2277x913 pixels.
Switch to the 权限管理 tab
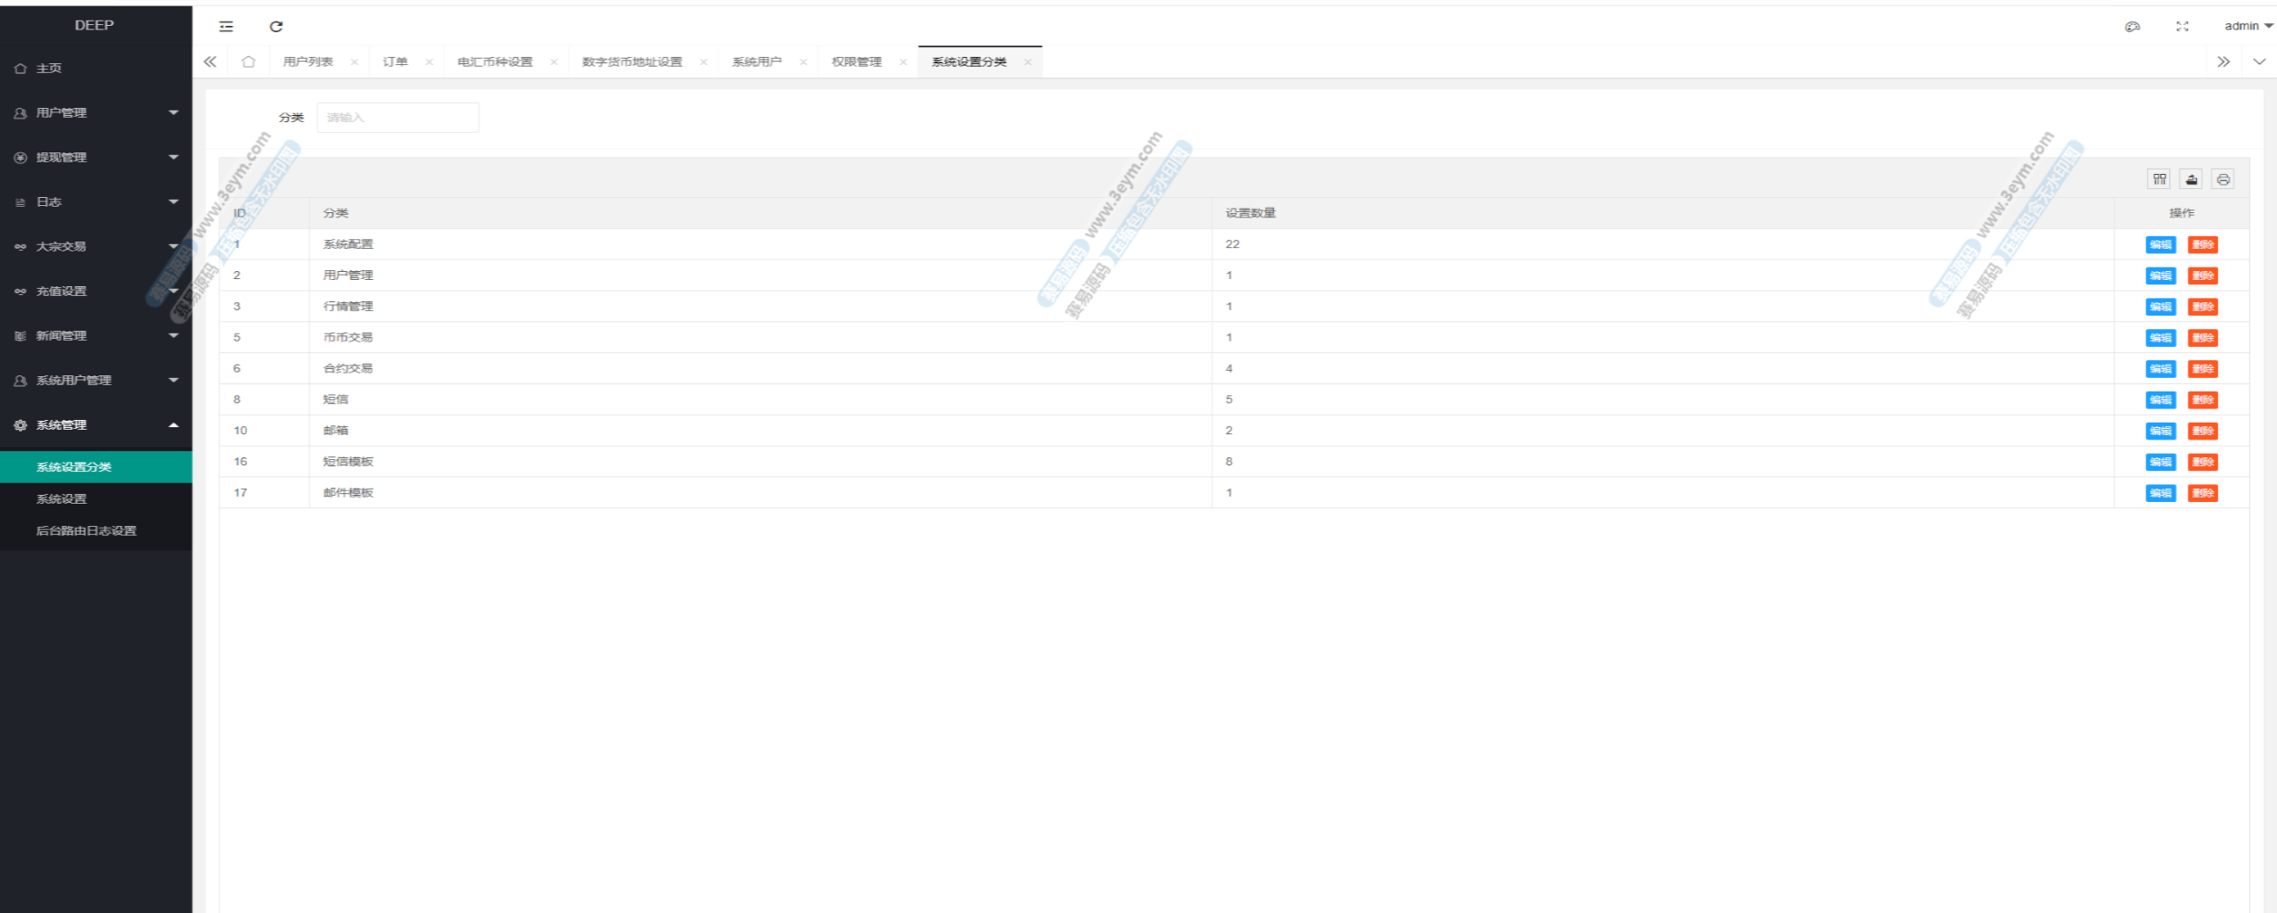856,62
